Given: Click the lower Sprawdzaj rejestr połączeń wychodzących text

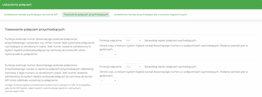Looking at the screenshot, I should click(170, 67).
